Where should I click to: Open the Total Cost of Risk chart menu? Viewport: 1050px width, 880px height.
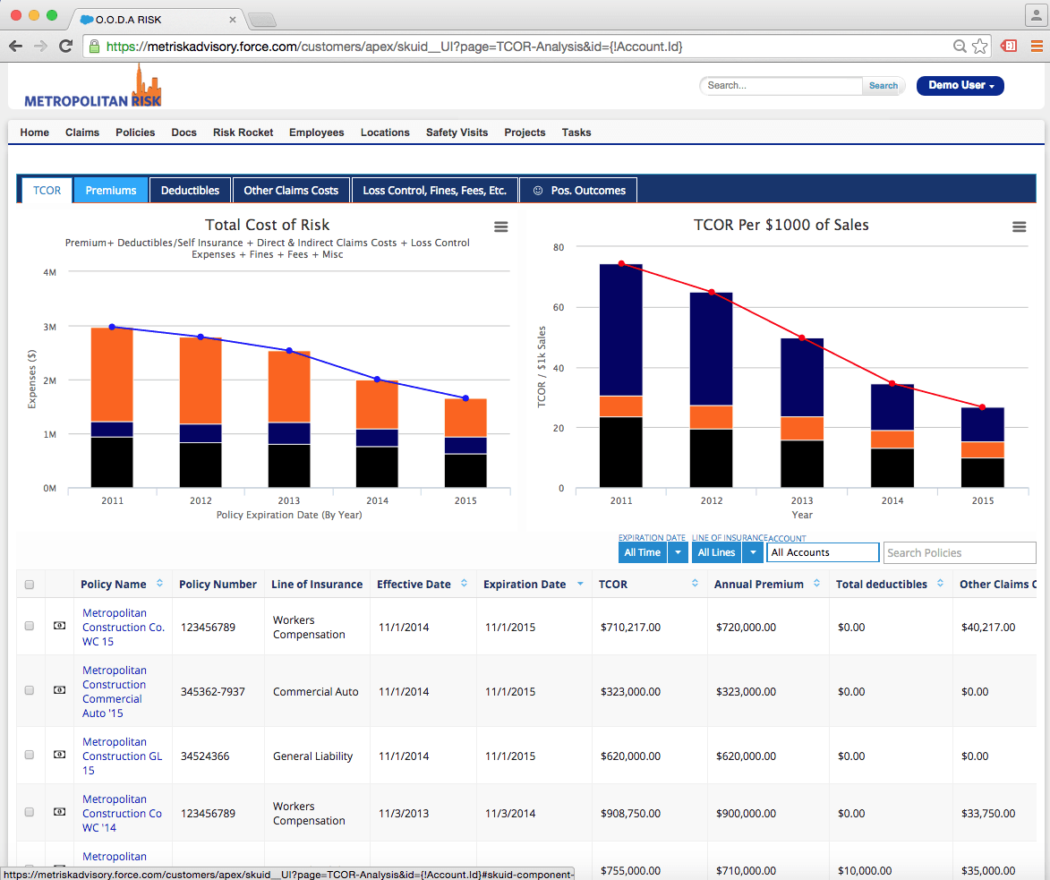tap(501, 227)
